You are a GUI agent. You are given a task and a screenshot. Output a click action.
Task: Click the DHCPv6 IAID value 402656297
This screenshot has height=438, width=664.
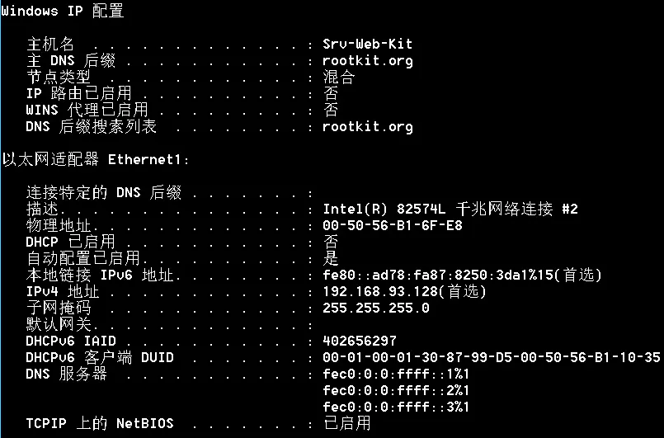coord(360,341)
